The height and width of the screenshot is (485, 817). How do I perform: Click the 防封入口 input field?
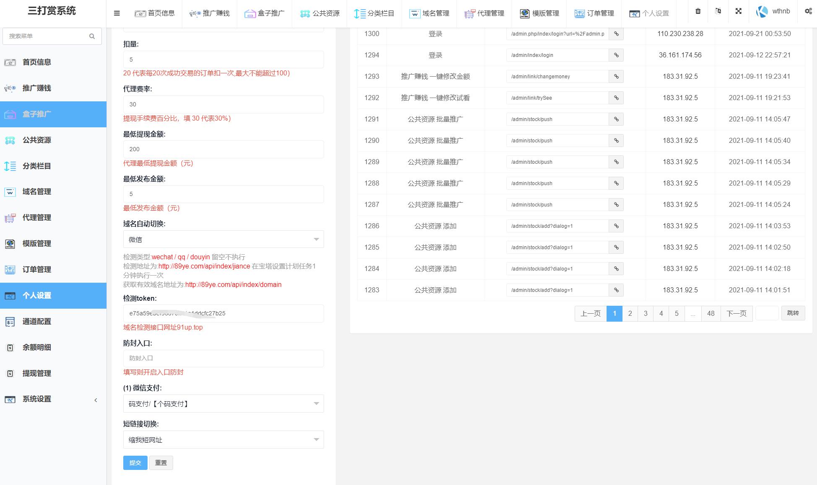[x=223, y=359]
